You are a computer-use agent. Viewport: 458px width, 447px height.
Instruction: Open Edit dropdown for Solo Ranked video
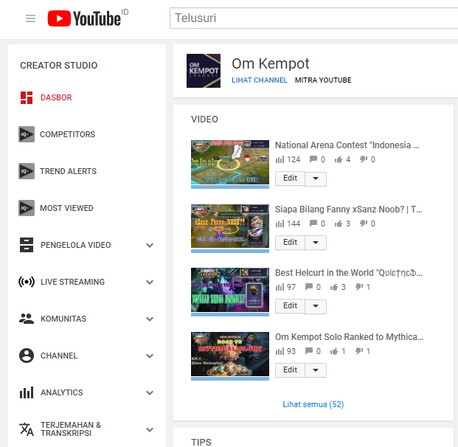point(316,370)
